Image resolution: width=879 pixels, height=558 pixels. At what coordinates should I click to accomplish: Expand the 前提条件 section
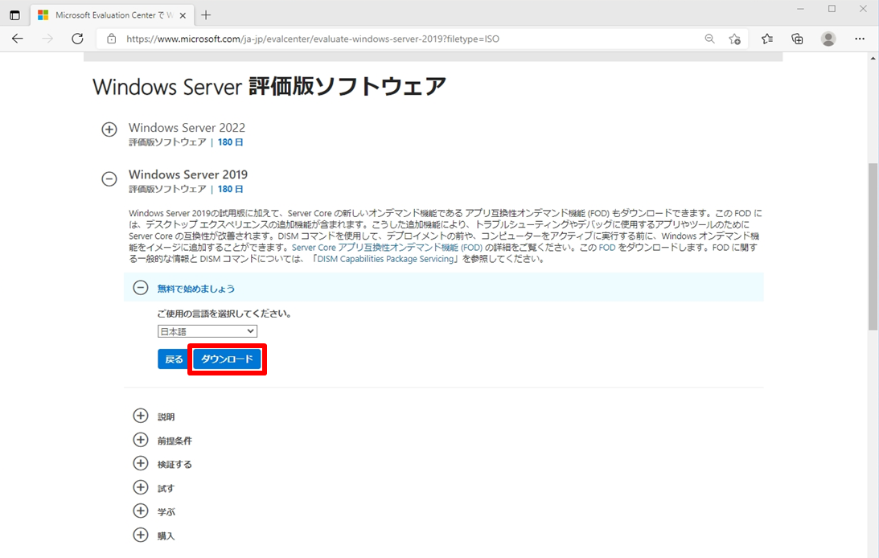[141, 440]
